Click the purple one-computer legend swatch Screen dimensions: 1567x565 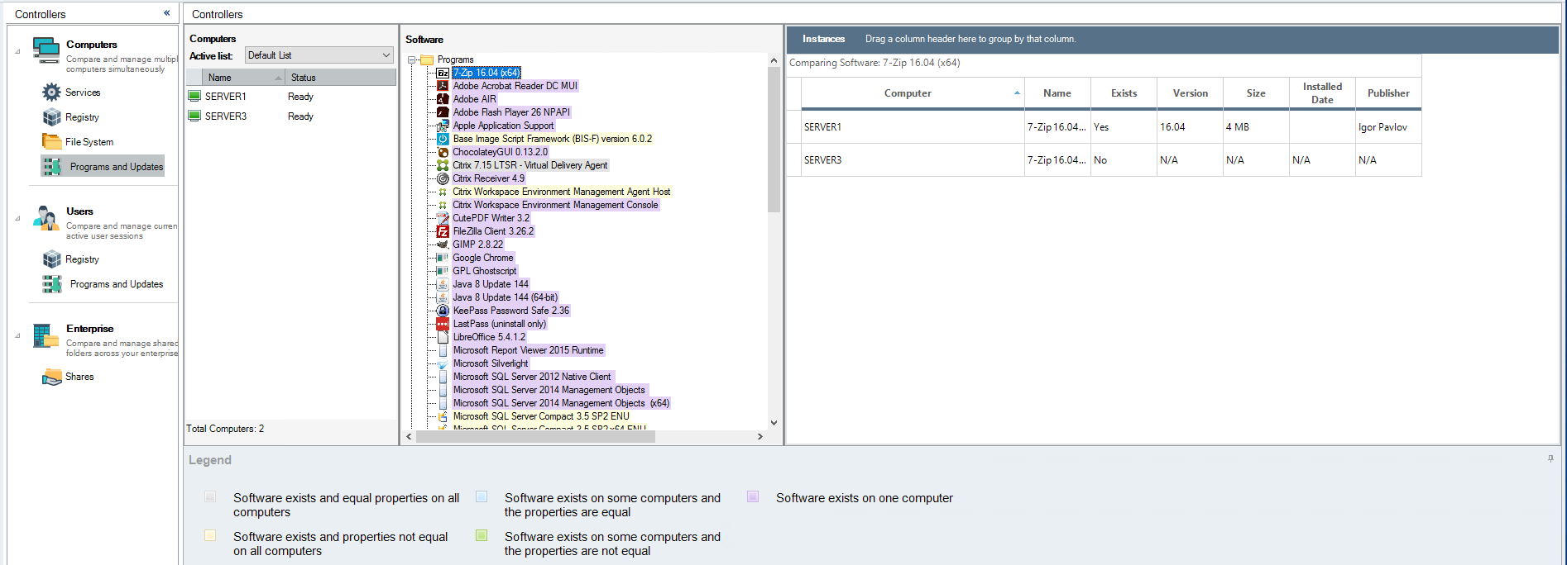click(753, 496)
